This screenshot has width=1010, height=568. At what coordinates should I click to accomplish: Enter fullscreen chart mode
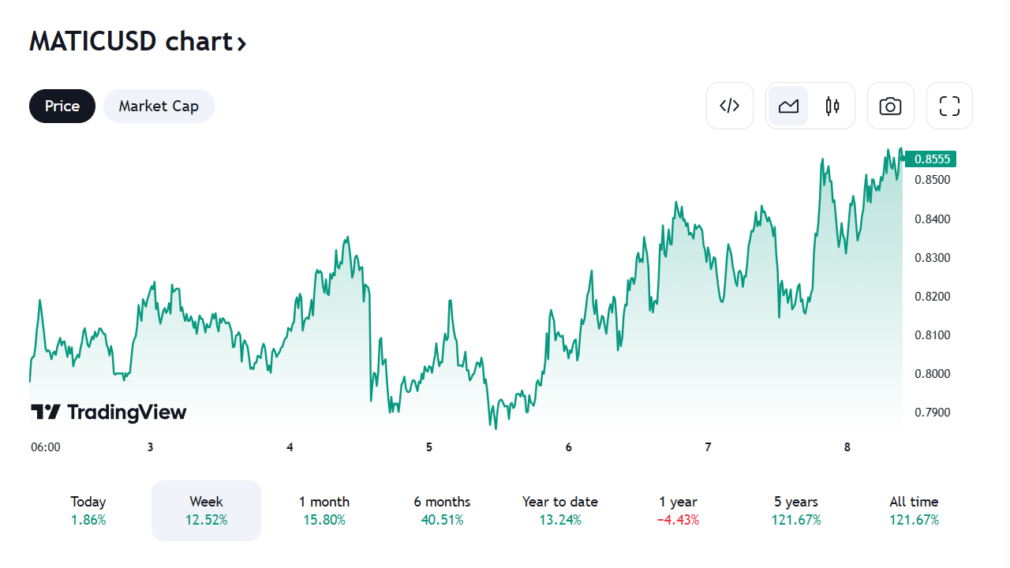click(x=949, y=106)
